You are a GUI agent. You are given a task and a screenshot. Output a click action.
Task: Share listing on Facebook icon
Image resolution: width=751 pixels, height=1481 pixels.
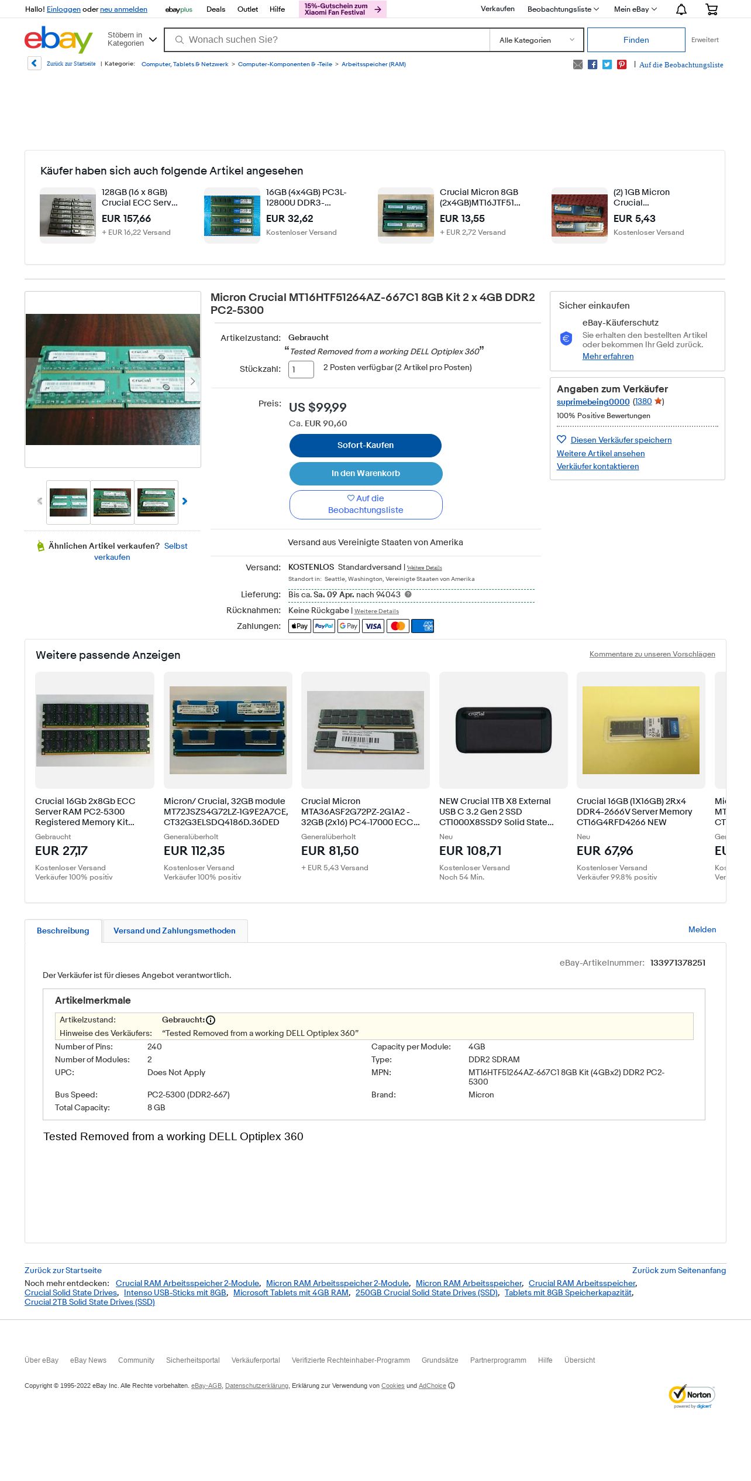(x=592, y=64)
